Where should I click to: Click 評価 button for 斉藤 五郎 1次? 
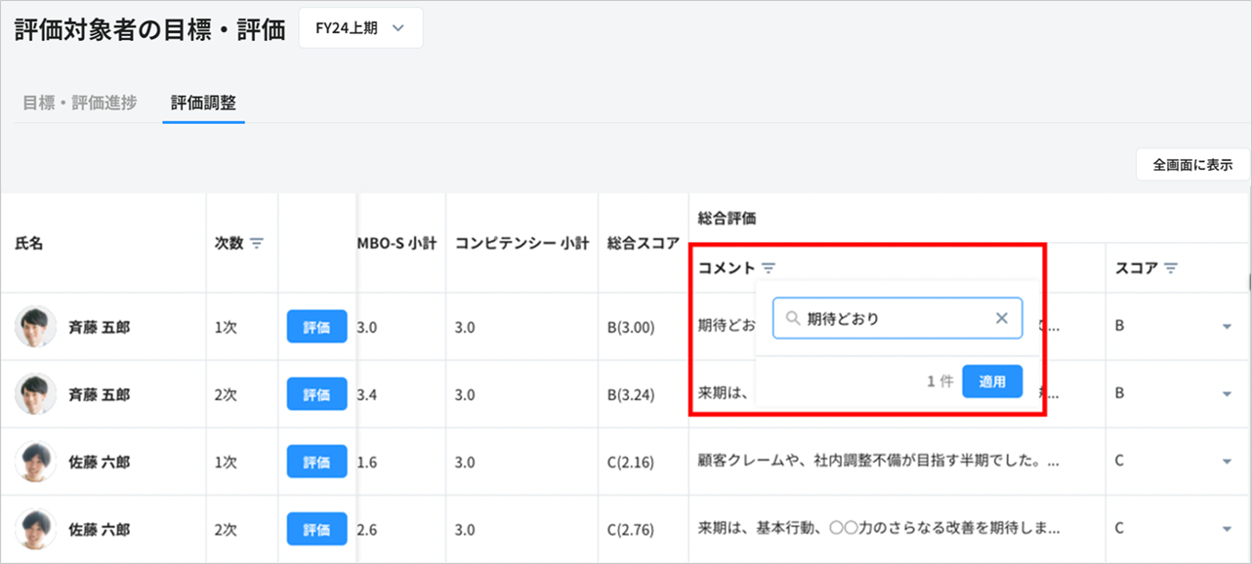316,327
